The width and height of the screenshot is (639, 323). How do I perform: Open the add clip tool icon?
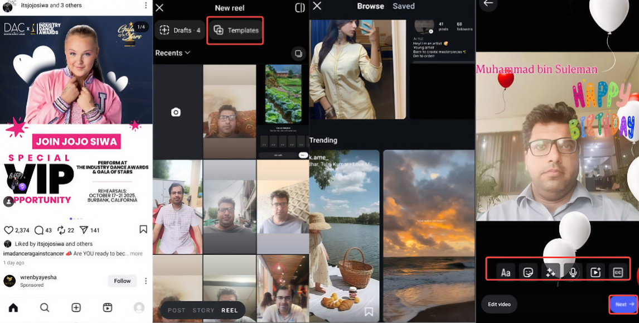pyautogui.click(x=596, y=272)
